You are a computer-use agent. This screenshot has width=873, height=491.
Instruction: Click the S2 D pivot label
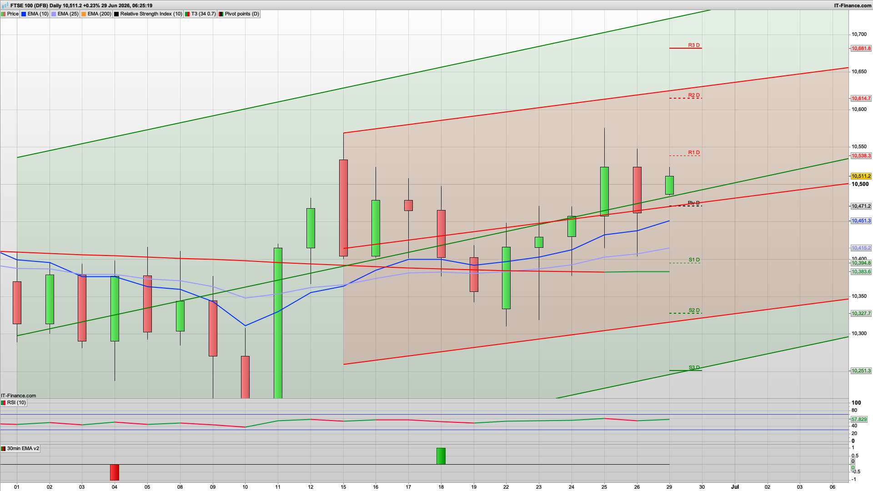pyautogui.click(x=694, y=311)
